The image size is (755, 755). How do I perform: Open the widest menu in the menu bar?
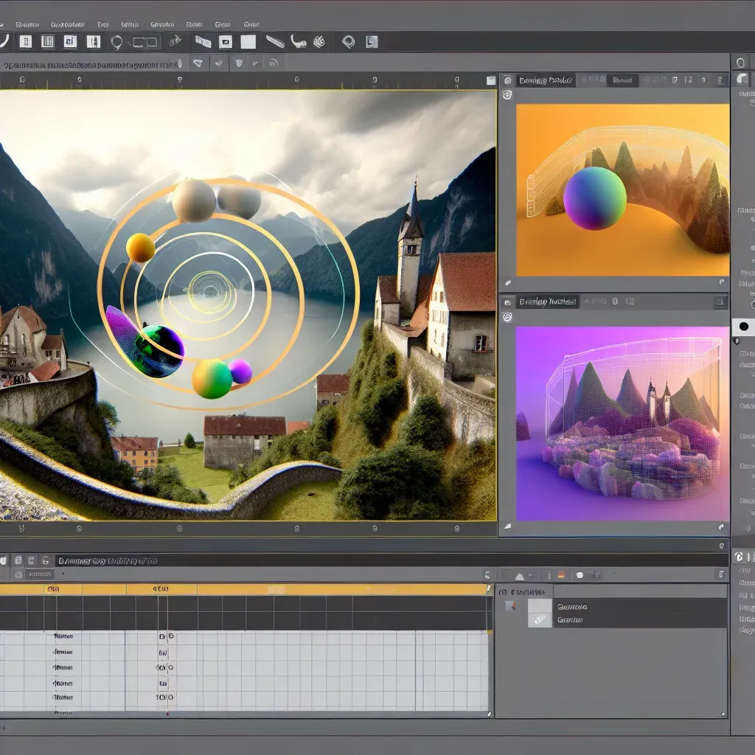coord(67,24)
